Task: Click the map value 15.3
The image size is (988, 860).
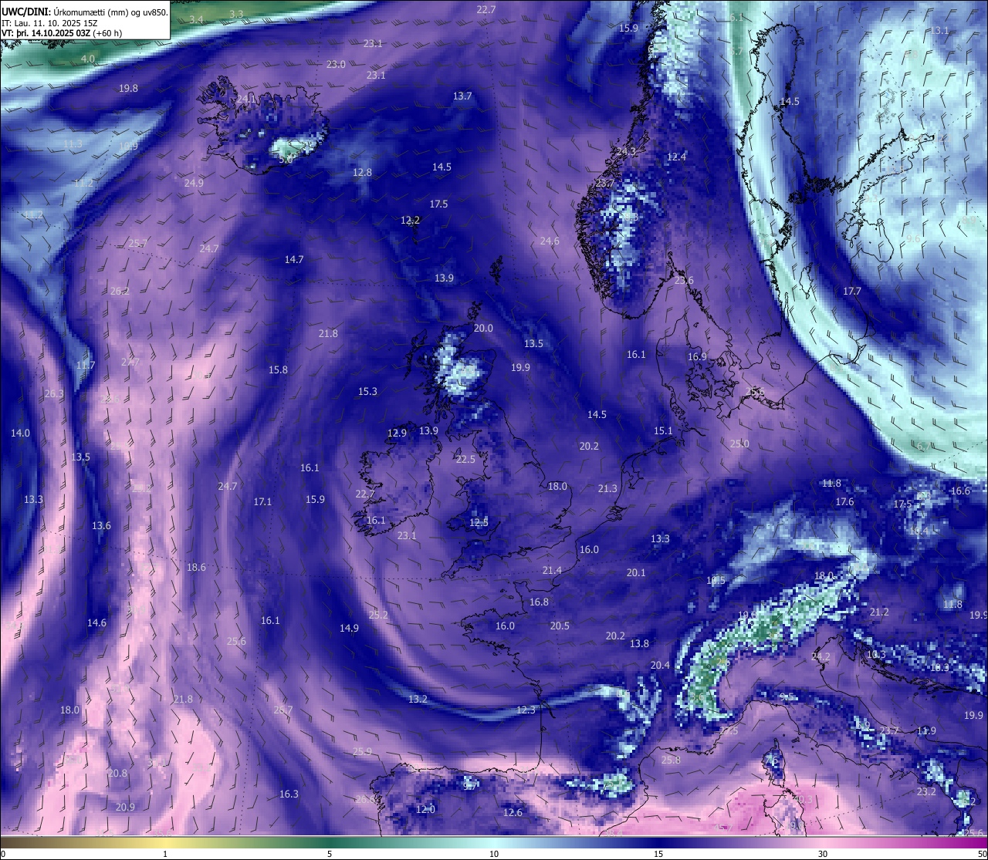Action: click(x=367, y=391)
